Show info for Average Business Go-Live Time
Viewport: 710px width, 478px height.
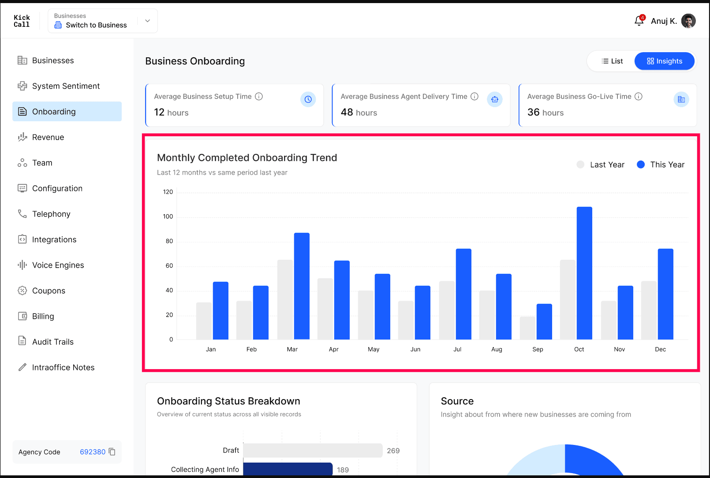(638, 97)
